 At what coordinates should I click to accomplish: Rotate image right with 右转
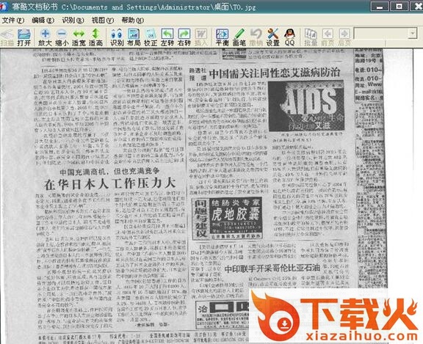184,37
